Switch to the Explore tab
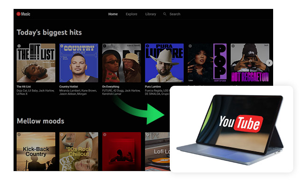304x180 pixels. pos(131,14)
